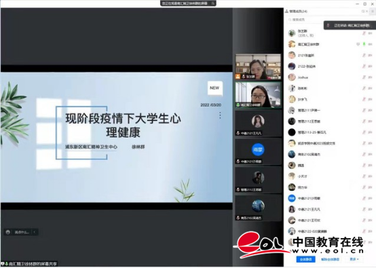Screen dimensions: 376x268
Task: Toggle microphone mute for host in first row
Action: (364, 33)
